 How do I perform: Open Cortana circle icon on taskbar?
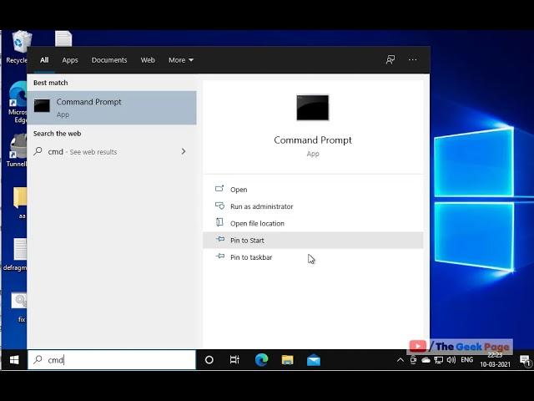209,360
